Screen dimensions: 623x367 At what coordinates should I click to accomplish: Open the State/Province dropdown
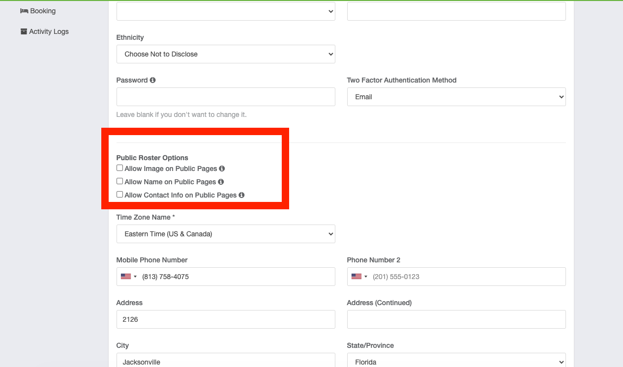pos(456,361)
